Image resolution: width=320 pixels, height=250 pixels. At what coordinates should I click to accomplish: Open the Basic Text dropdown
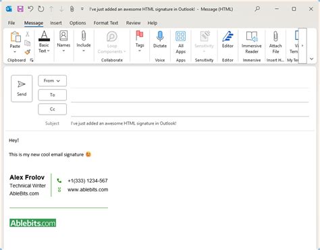(x=44, y=42)
